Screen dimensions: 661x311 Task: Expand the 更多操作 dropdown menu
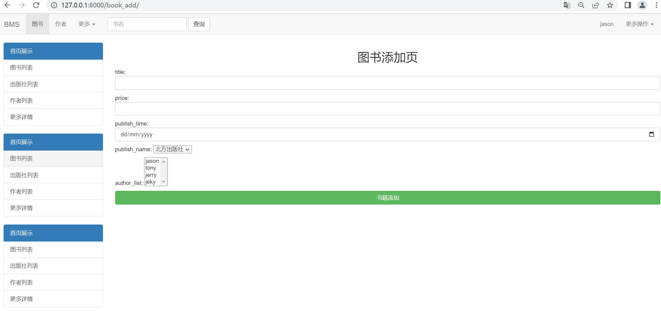point(640,24)
